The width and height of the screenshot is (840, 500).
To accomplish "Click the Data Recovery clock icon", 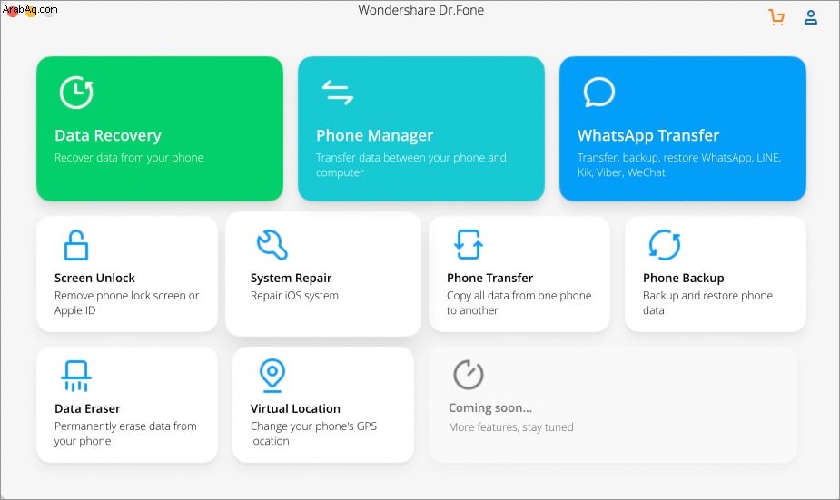I will click(76, 92).
